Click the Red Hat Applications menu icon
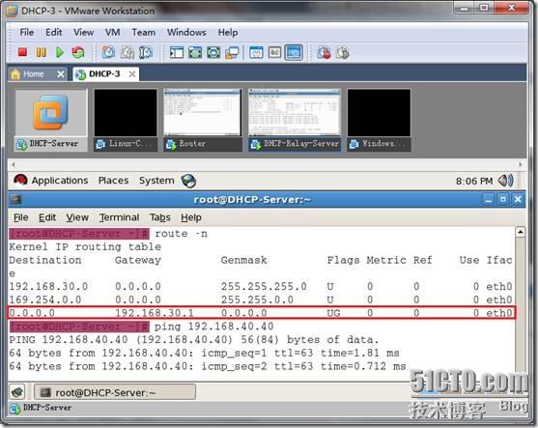This screenshot has width=538, height=428. (x=20, y=180)
